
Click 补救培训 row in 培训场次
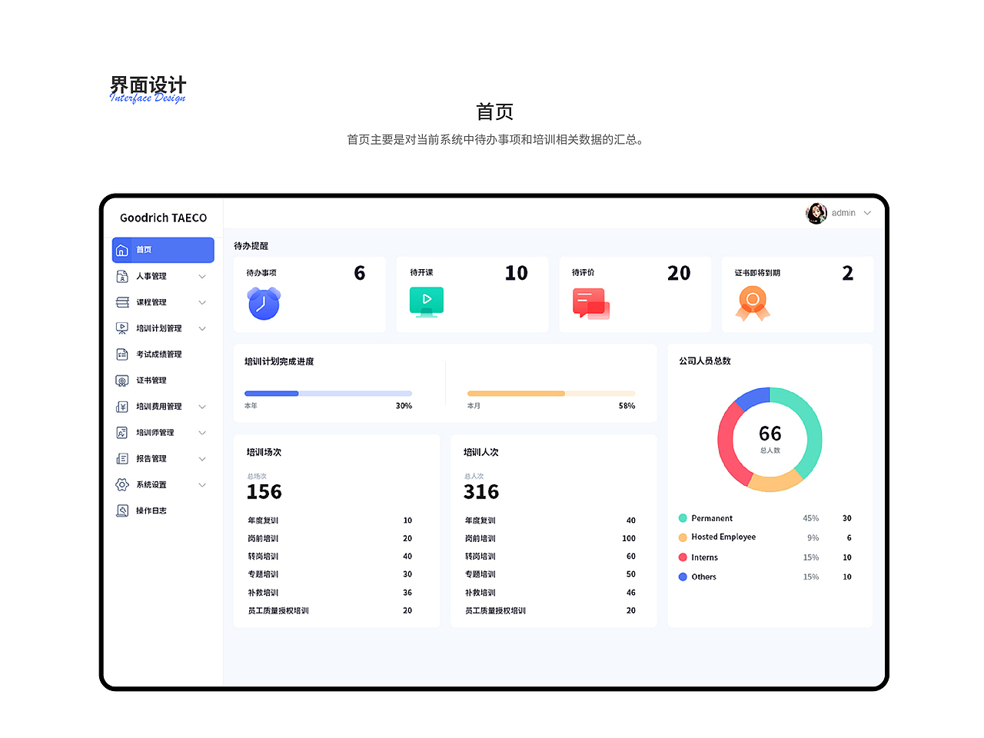[330, 593]
